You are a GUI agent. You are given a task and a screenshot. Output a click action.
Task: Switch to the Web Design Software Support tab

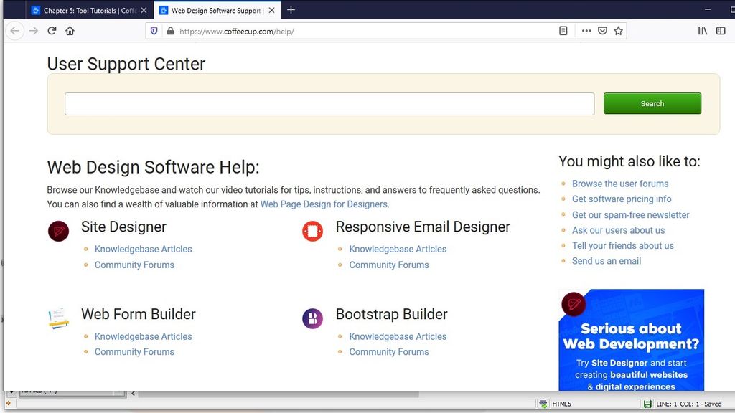pos(215,10)
